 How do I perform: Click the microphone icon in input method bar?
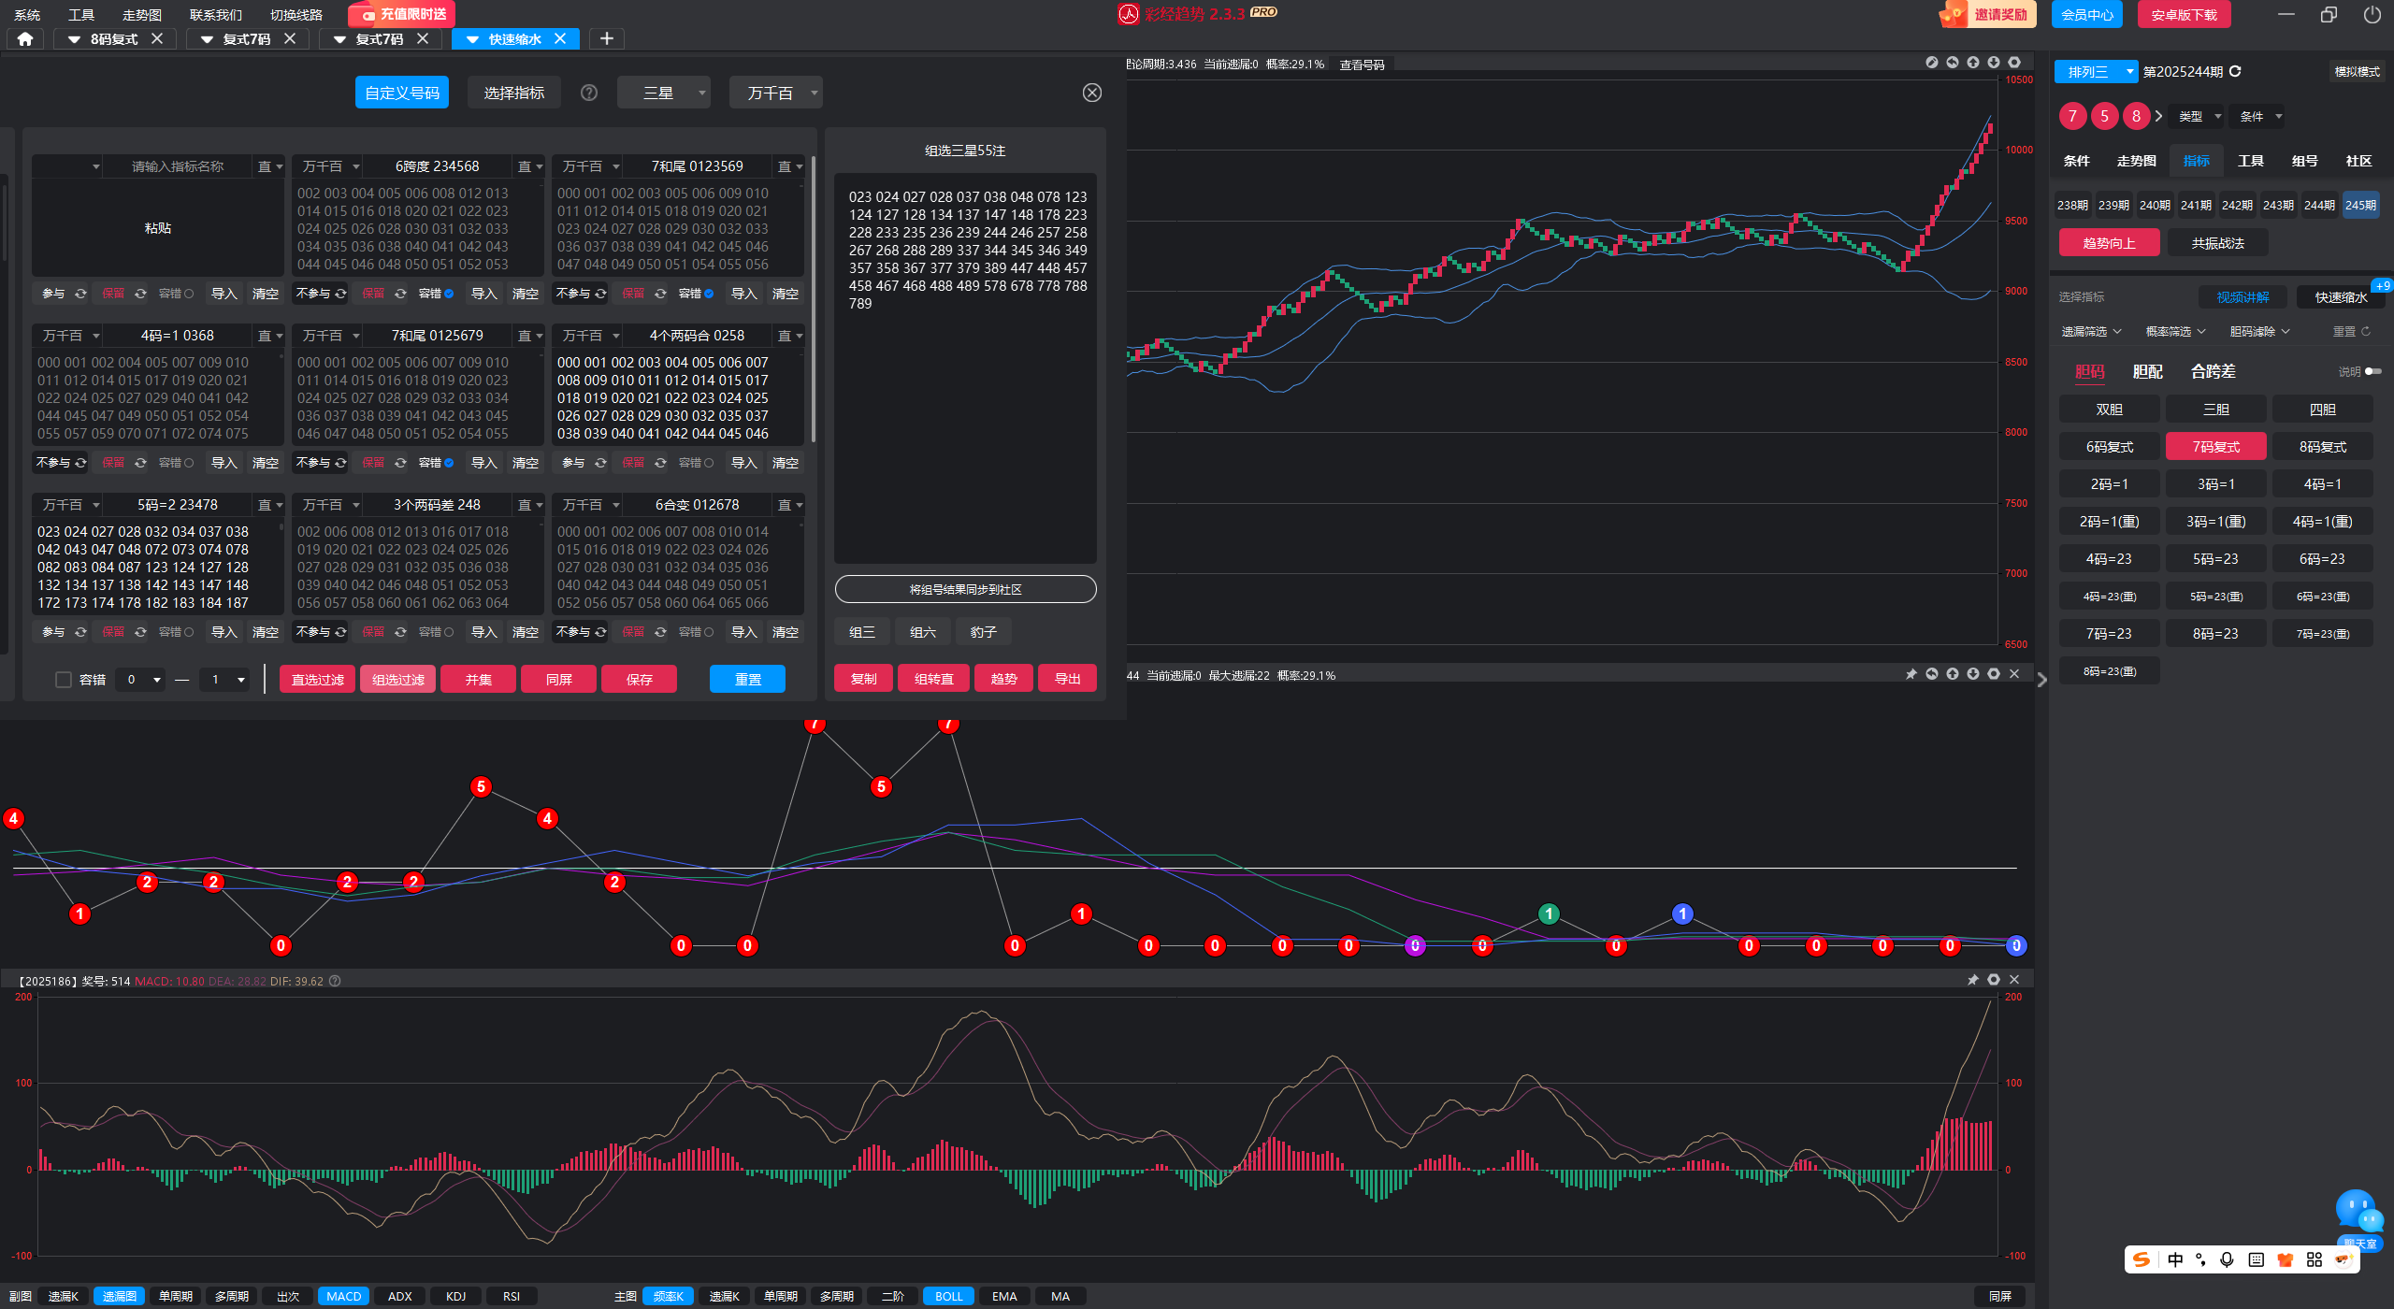[x=2227, y=1259]
